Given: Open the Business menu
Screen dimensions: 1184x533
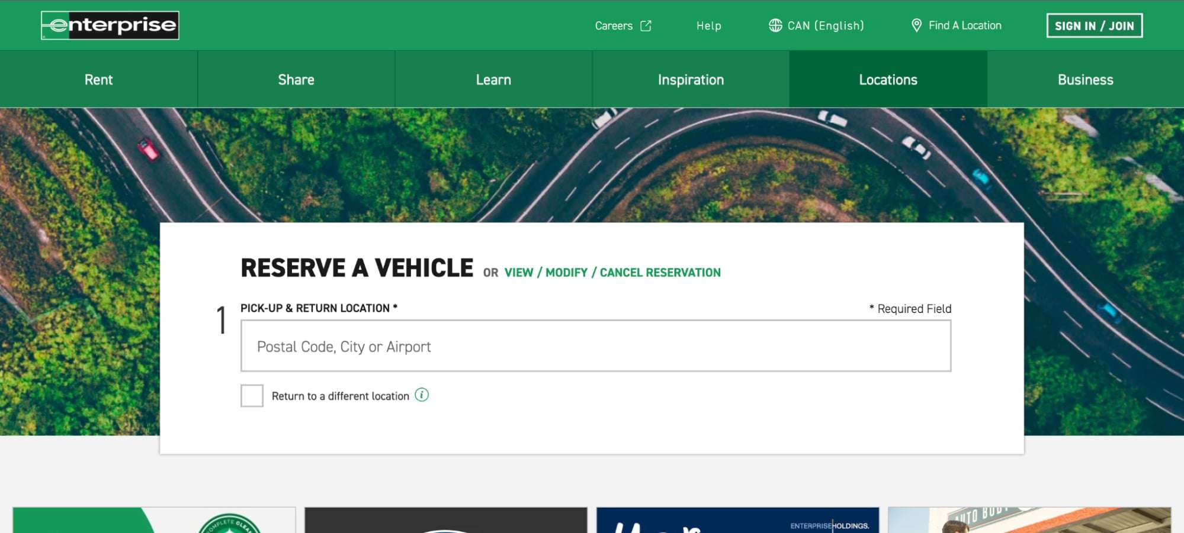Looking at the screenshot, I should [1086, 79].
